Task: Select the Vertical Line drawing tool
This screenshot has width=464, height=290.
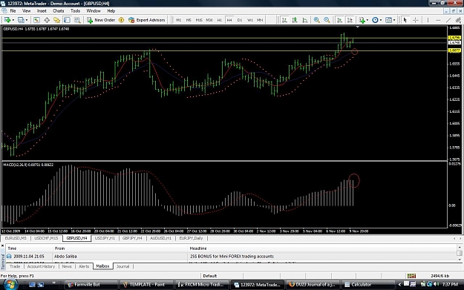Action: 428,20
